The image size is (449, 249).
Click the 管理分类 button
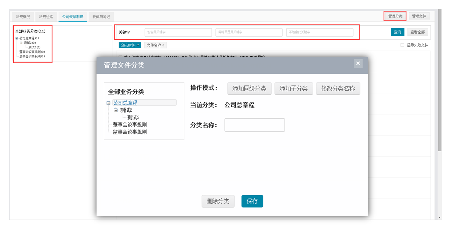(x=395, y=16)
